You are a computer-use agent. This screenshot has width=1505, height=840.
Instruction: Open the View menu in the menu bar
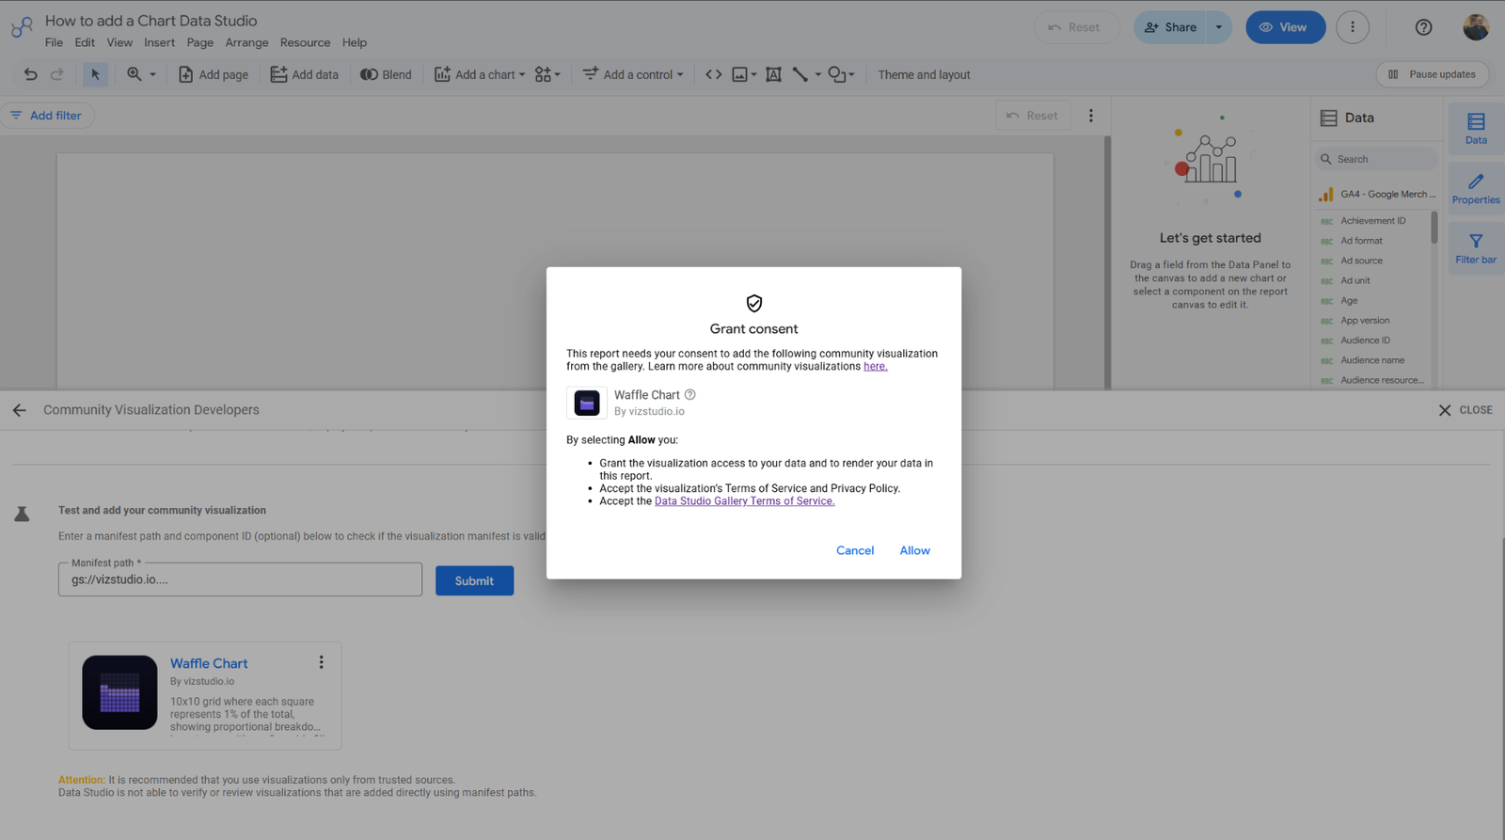tap(119, 42)
